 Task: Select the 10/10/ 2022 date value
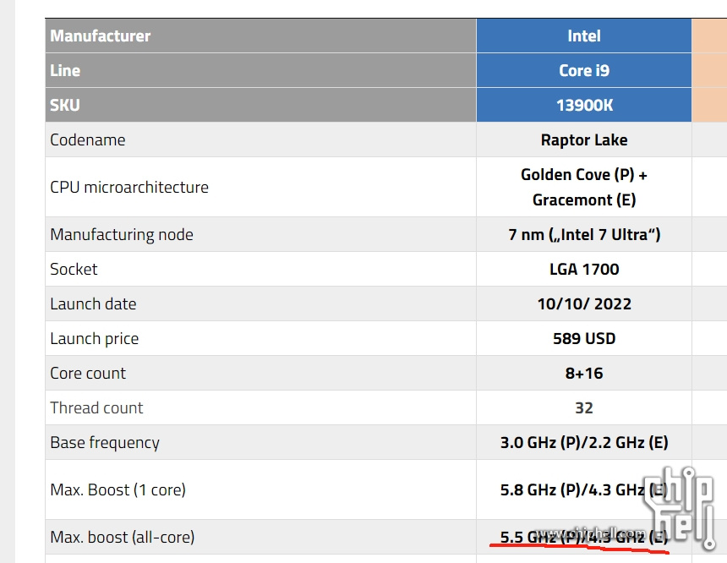pos(584,304)
